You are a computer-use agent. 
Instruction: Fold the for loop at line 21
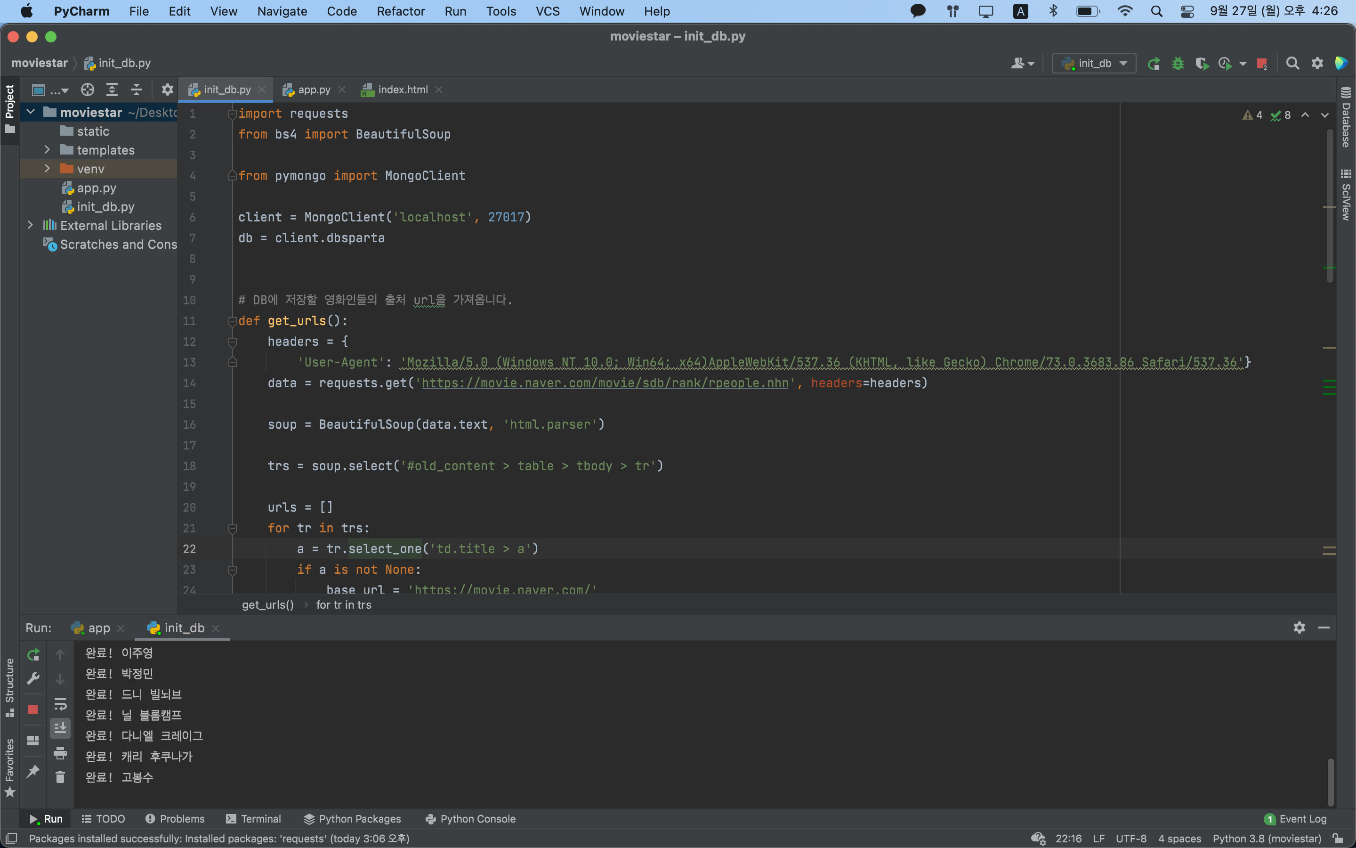[232, 528]
